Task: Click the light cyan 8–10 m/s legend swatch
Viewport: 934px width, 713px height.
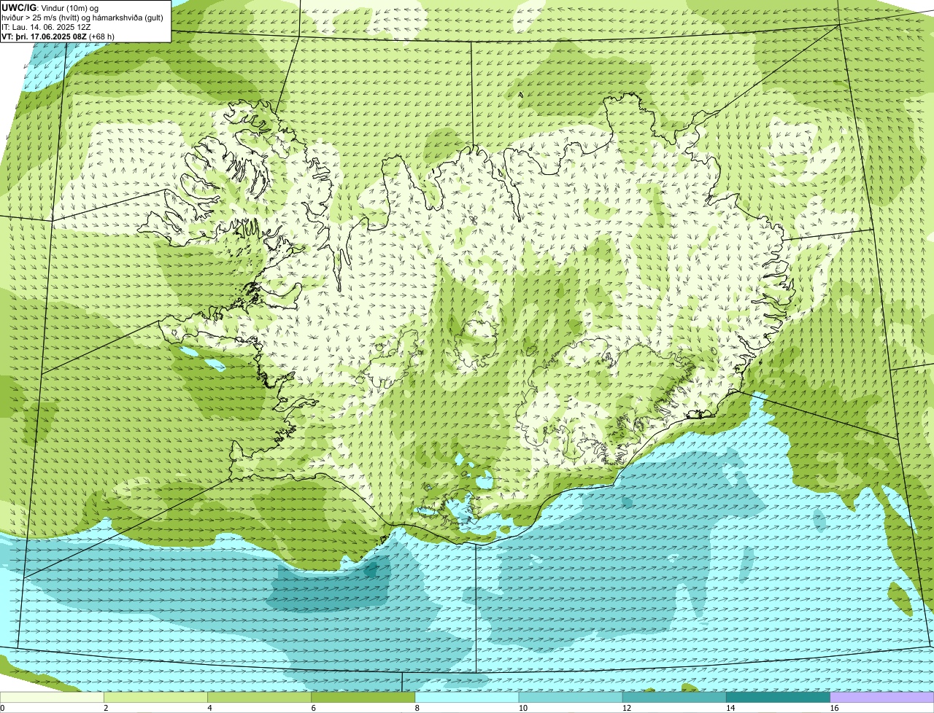Action: 466,698
